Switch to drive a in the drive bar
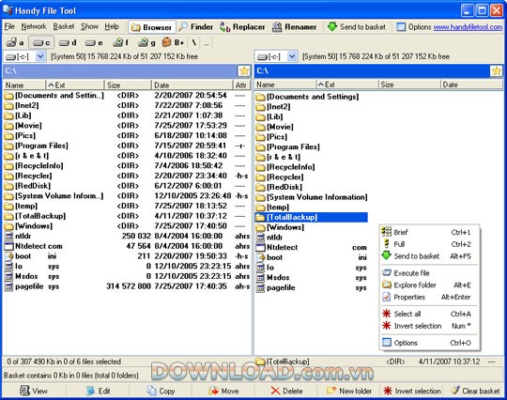 pos(15,42)
